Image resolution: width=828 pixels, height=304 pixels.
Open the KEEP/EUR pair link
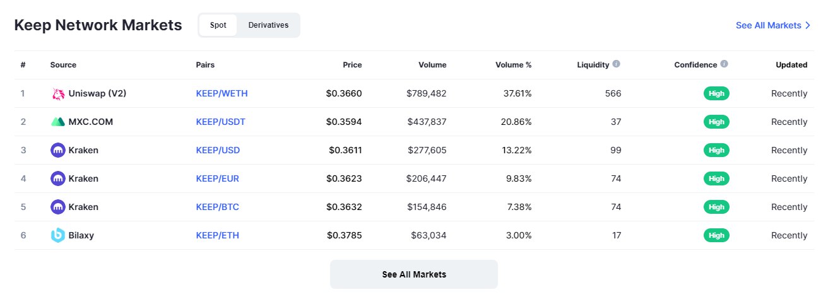(217, 178)
